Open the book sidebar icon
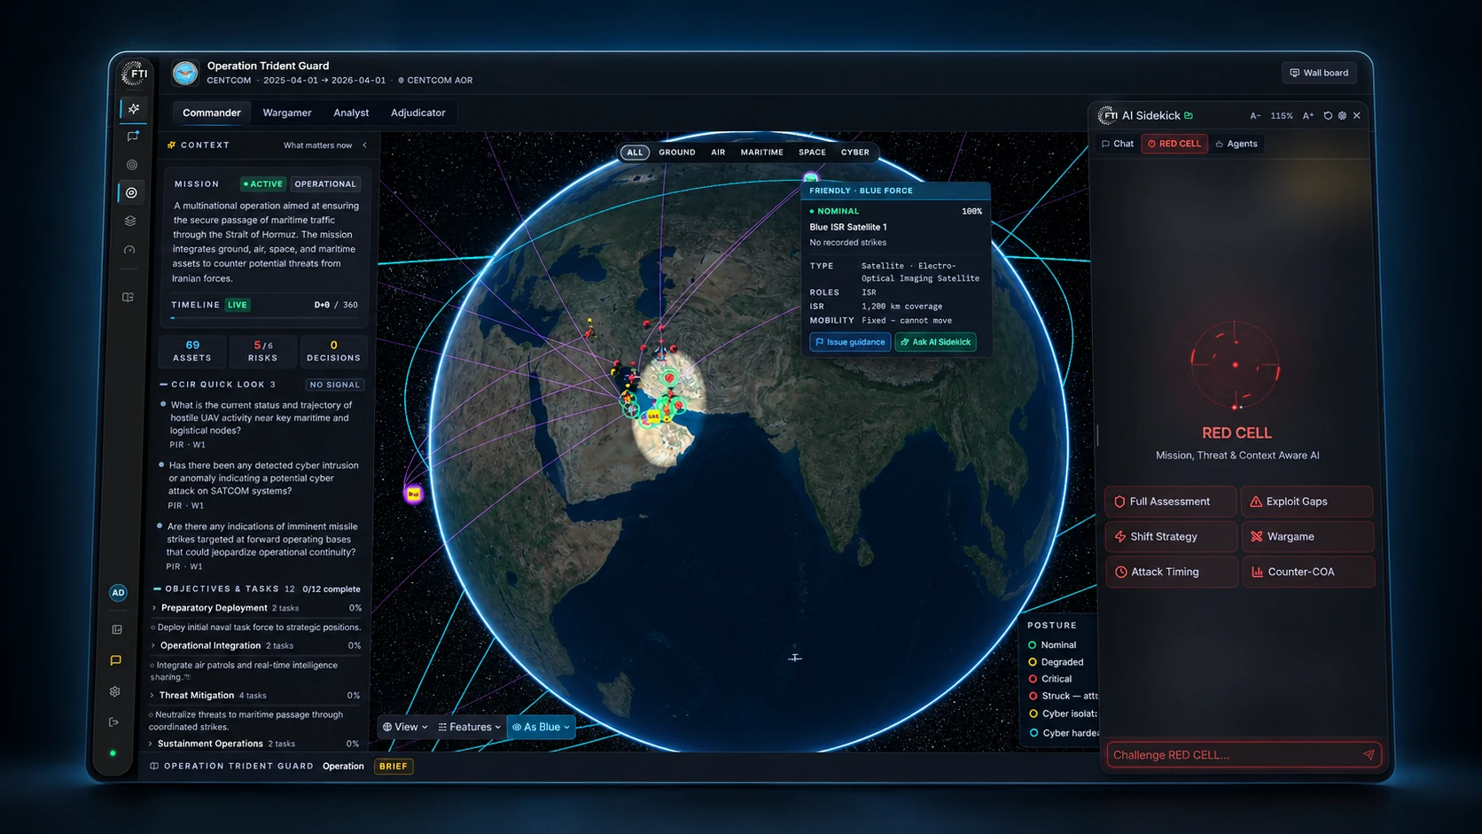 pos(128,297)
